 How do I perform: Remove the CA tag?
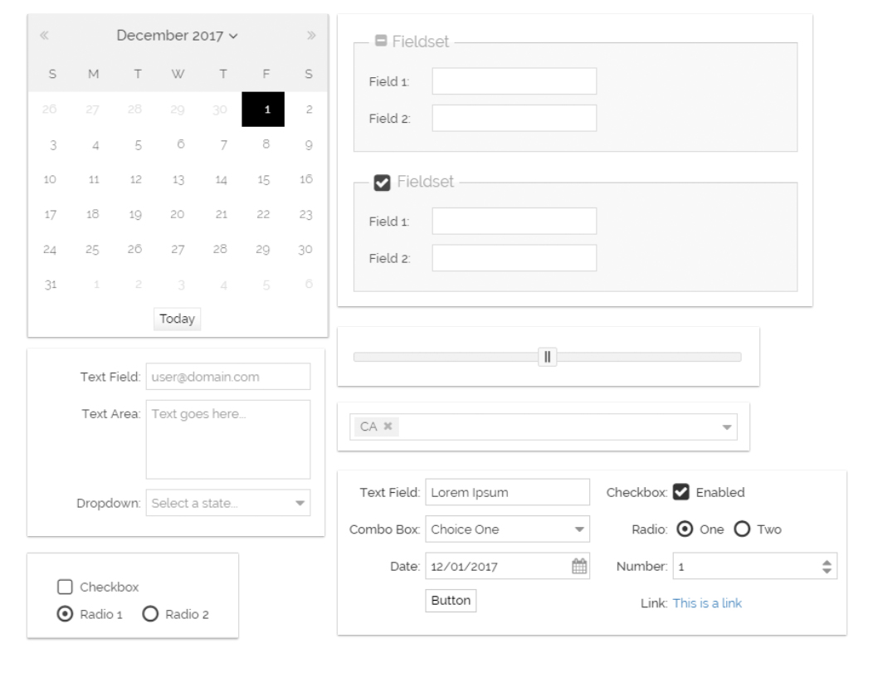tap(388, 426)
